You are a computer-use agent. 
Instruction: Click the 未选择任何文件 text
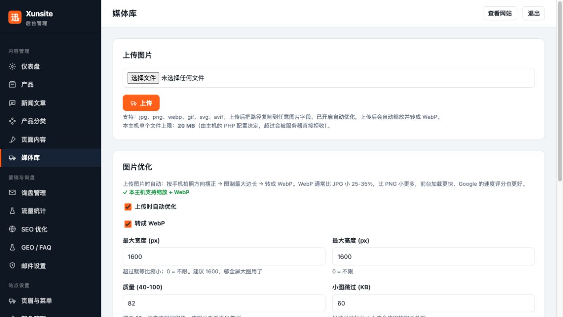(182, 78)
